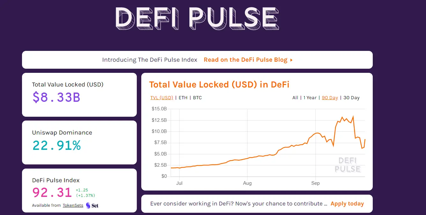Image resolution: width=426 pixels, height=215 pixels.
Task: Switch to 1 Year chart view
Action: tap(310, 98)
